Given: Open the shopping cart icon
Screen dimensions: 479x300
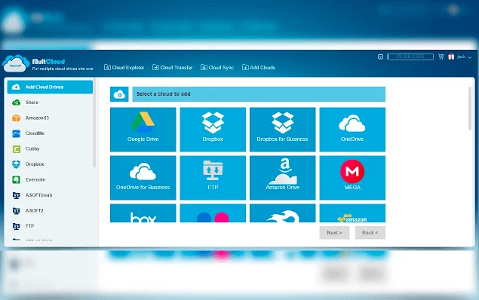Looking at the screenshot, I should click(441, 57).
